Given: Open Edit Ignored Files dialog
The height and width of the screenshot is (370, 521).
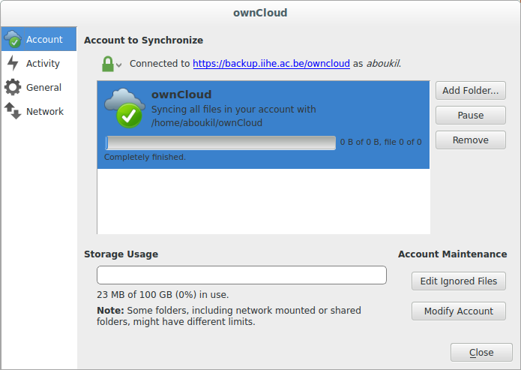Looking at the screenshot, I should tap(458, 281).
